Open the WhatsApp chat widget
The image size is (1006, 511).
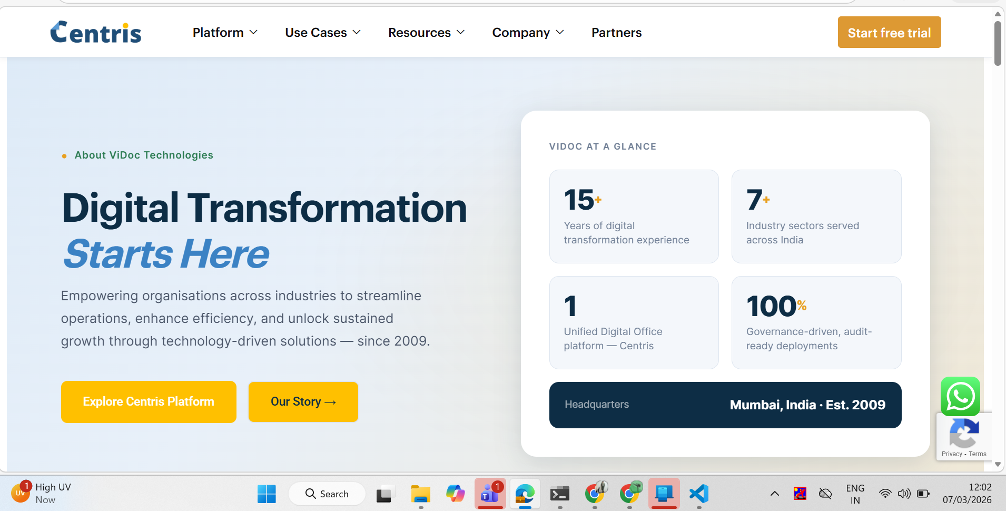point(960,397)
